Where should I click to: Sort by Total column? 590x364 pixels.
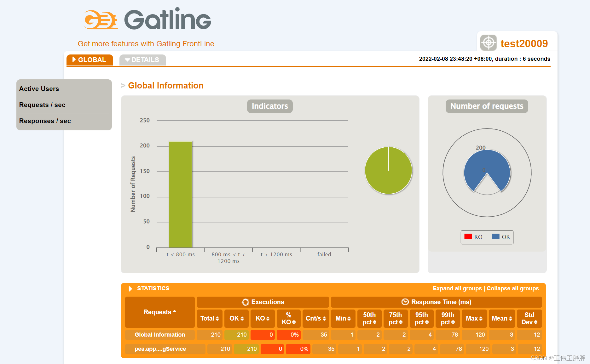click(210, 318)
